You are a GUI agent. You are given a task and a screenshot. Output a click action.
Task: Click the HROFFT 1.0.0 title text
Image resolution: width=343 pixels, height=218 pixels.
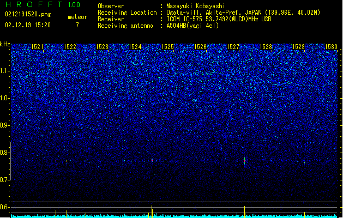[43, 4]
